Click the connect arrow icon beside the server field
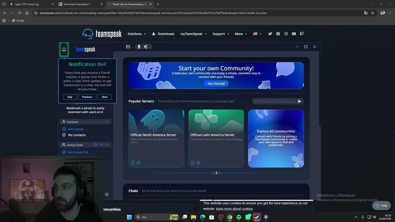Viewport: 395px width, 222px height. click(299, 101)
